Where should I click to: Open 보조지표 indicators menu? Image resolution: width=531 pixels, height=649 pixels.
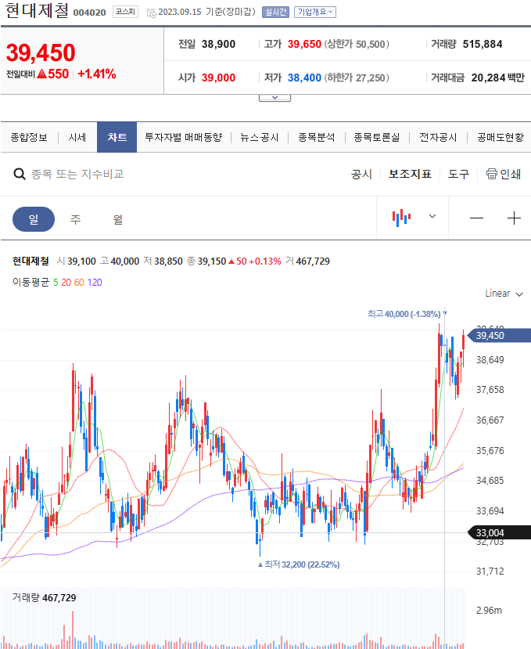coord(410,174)
